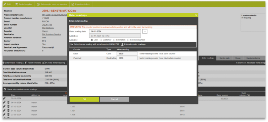This screenshot has height=122, width=268.
Task: Open the 2QQ61733 serial number link
Action: coord(47,25)
